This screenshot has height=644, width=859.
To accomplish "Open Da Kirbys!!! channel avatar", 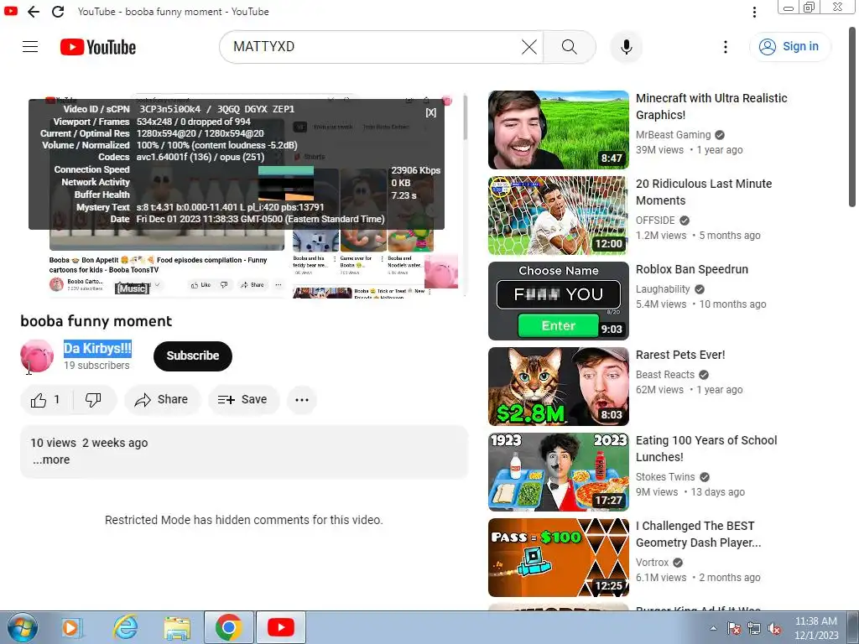I will coord(37,356).
